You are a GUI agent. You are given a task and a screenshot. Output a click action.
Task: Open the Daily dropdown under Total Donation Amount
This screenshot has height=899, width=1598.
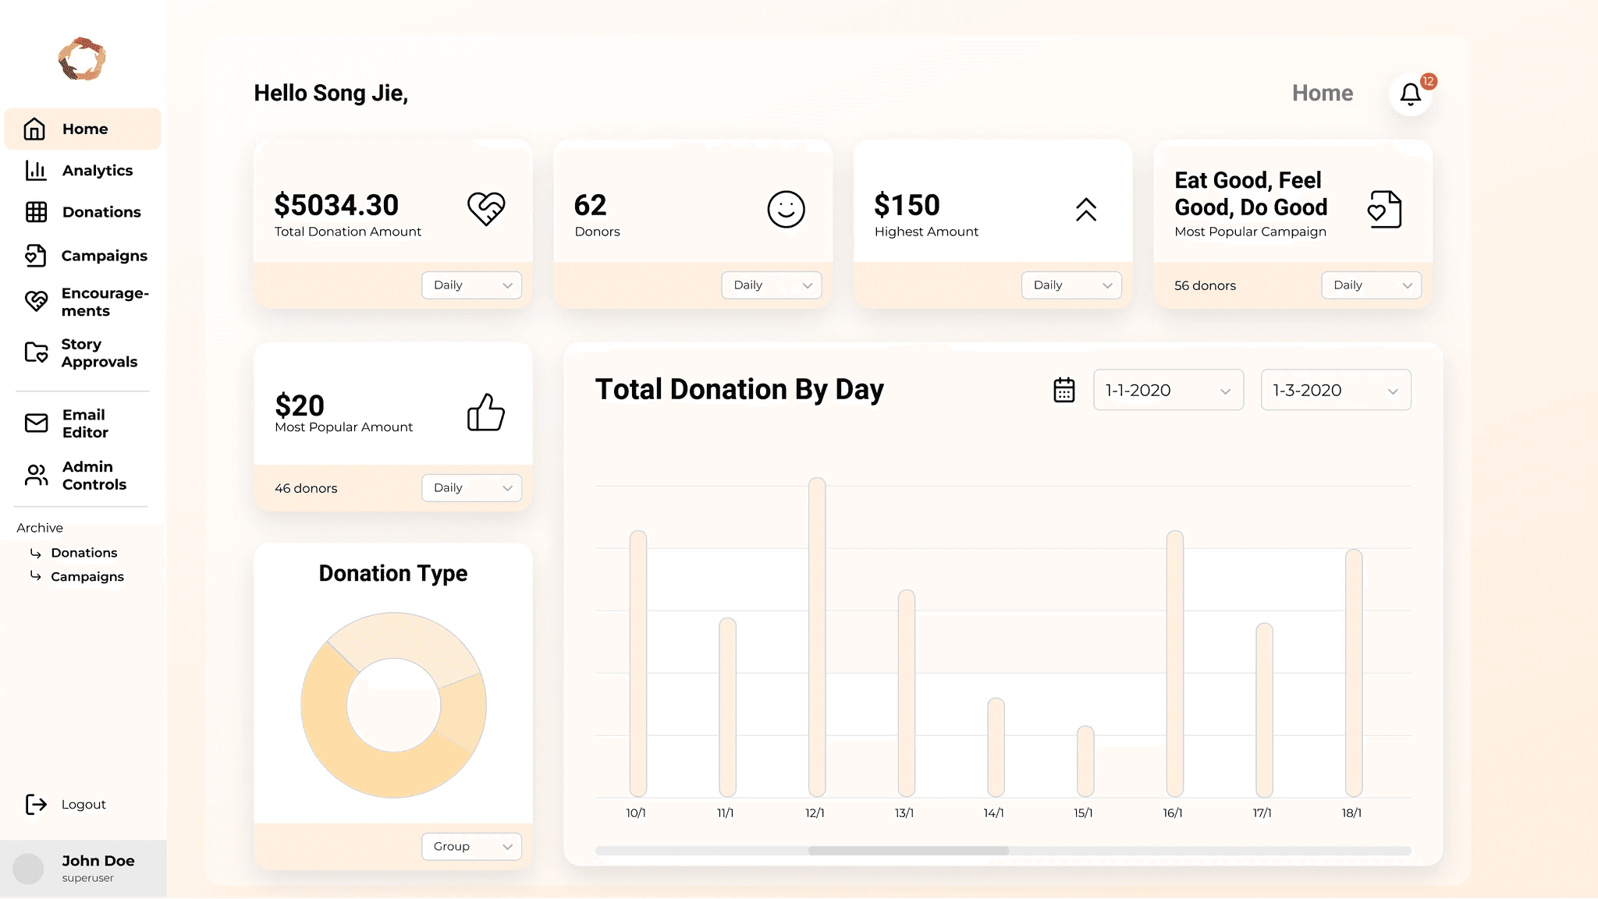(471, 285)
